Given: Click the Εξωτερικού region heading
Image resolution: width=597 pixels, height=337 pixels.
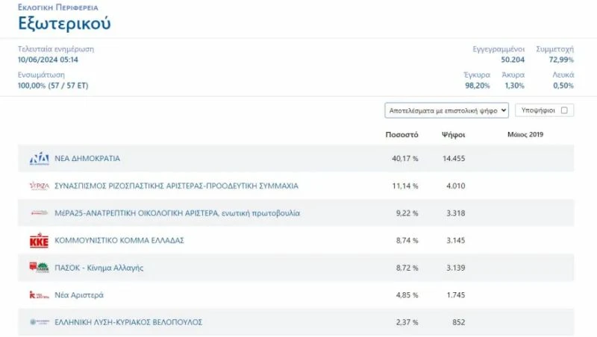Looking at the screenshot, I should pos(64,23).
